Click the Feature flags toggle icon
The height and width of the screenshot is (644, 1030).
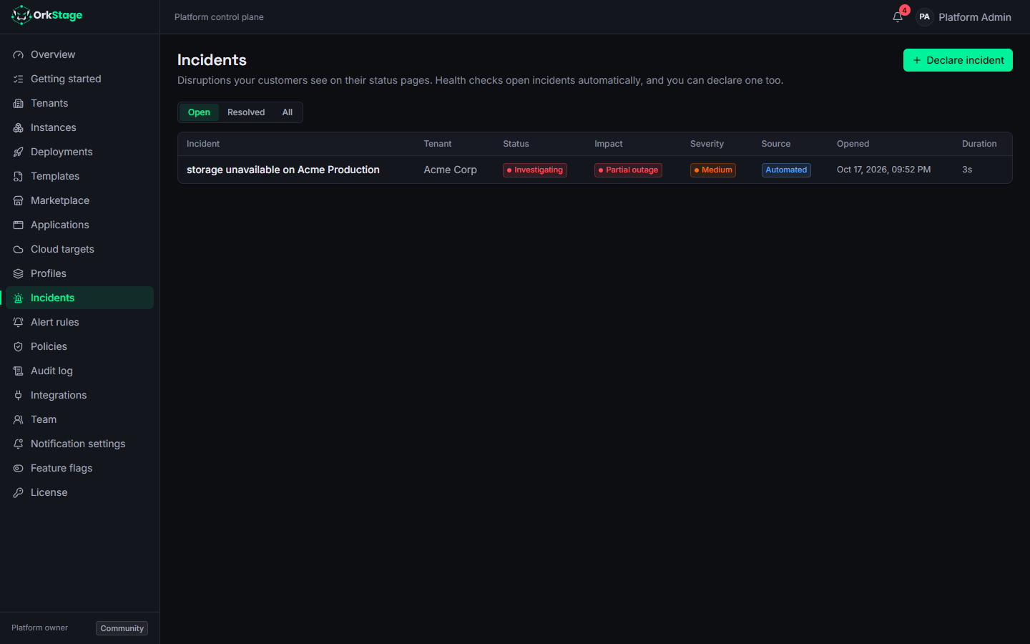pyautogui.click(x=19, y=468)
